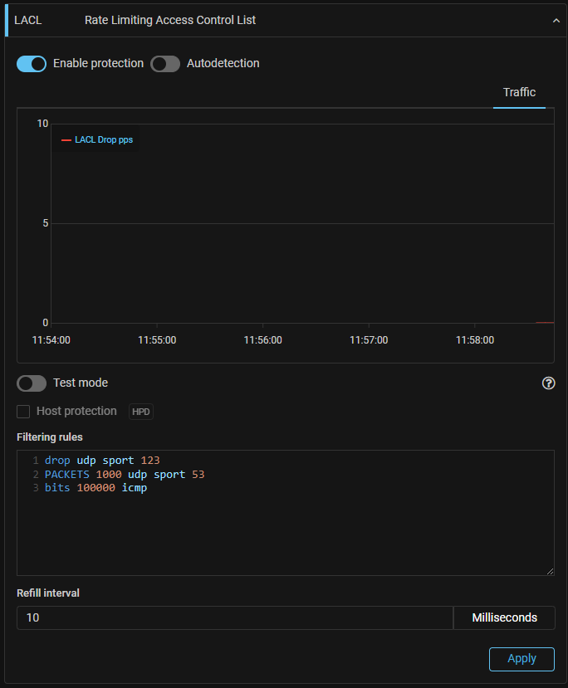Place cursor on PACKETS 1000 udp rule
The width and height of the screenshot is (568, 688).
click(125, 475)
